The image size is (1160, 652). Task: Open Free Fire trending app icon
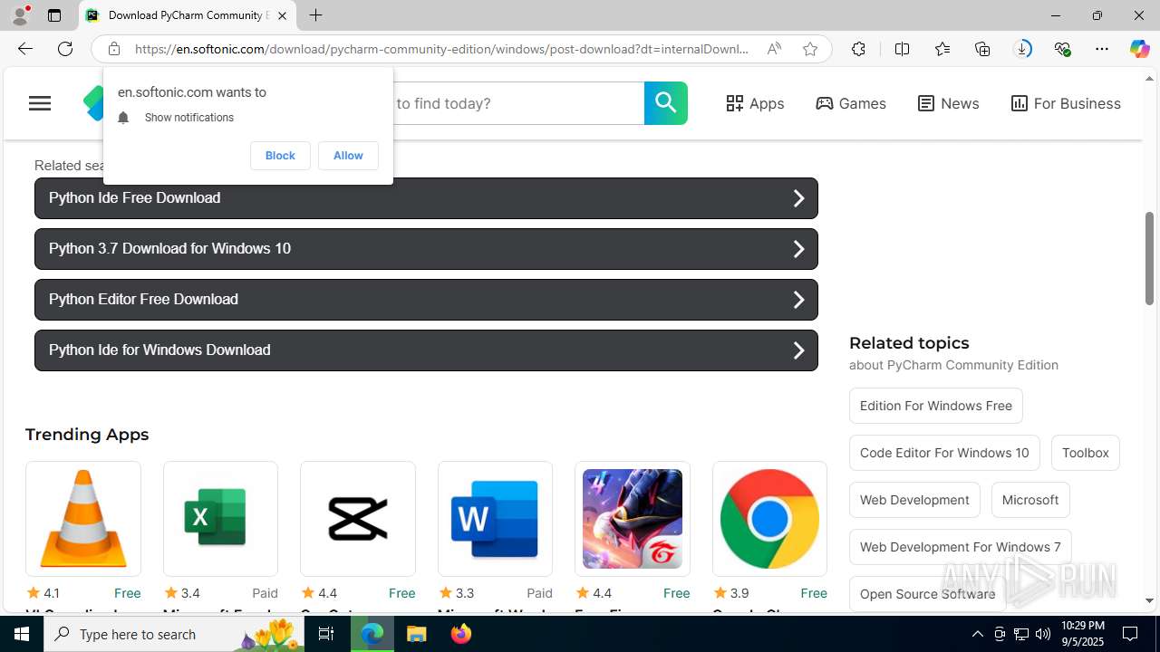pyautogui.click(x=633, y=519)
